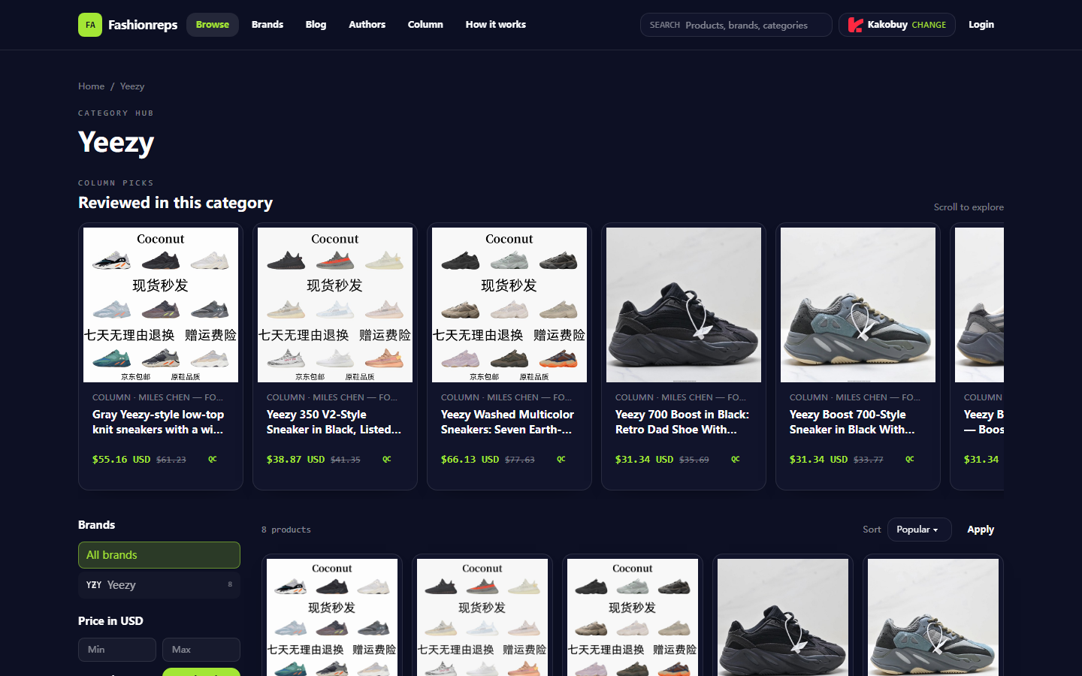Viewport: 1082px width, 676px height.
Task: Open the Blog section
Action: coord(316,25)
